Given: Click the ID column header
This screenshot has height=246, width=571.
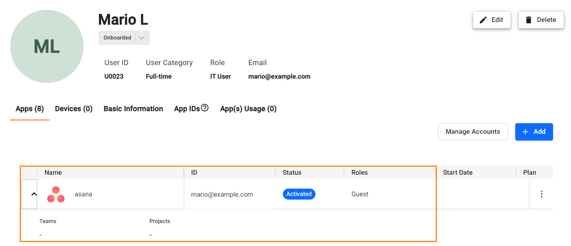Looking at the screenshot, I should 194,173.
